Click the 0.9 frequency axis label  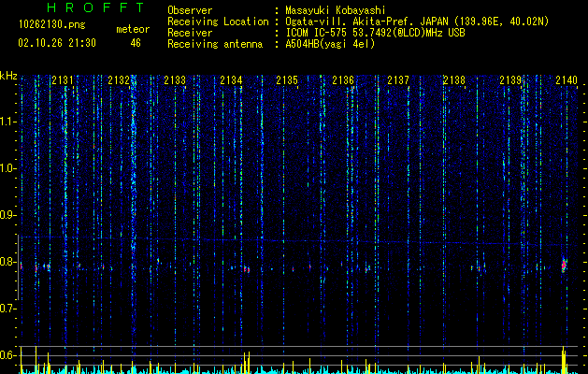(x=8, y=215)
